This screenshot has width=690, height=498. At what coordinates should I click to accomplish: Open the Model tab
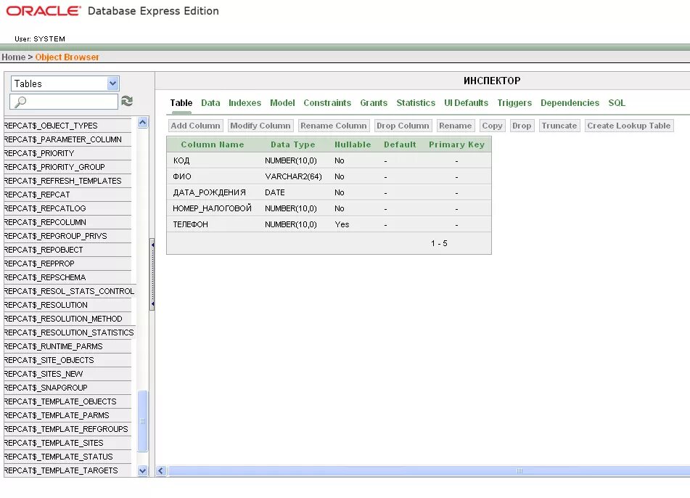pos(282,102)
